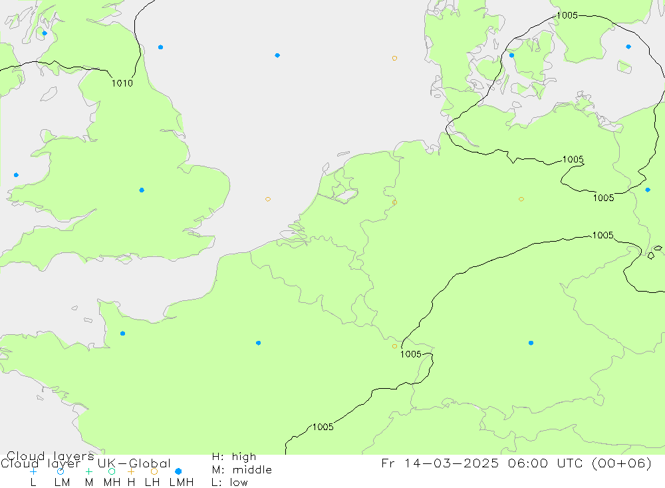Click the 1005 isobar label near Sweden
Viewport: 665px width, 488px height.
pos(567,15)
